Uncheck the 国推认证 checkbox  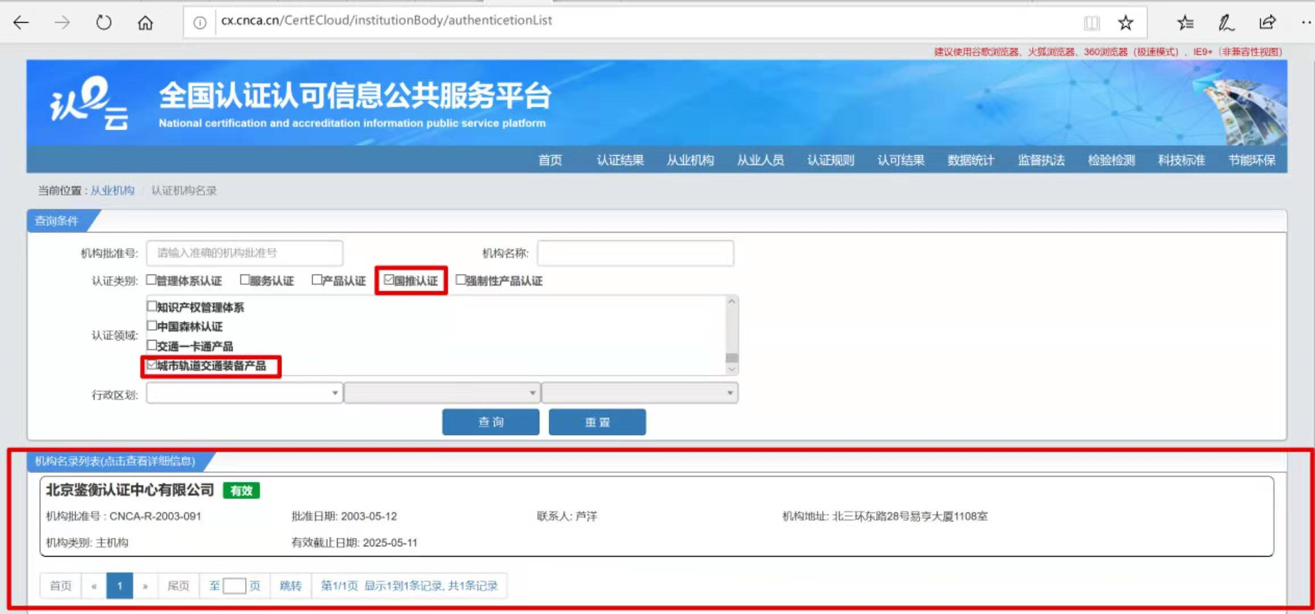tap(389, 280)
